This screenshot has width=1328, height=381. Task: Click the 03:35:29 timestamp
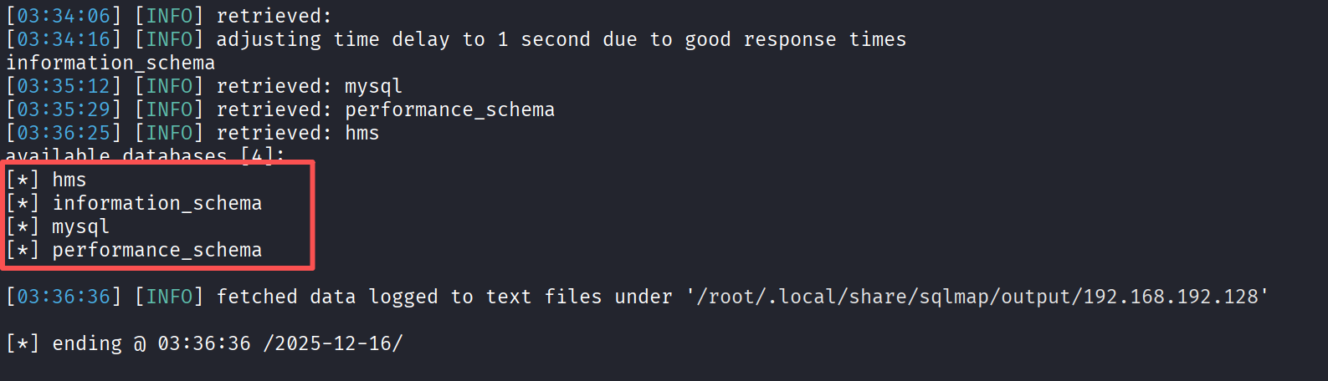point(64,109)
